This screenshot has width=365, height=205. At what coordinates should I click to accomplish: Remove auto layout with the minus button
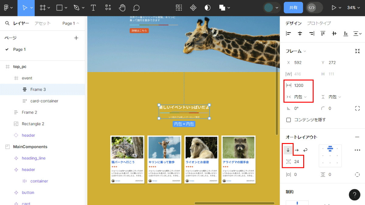[357, 137]
